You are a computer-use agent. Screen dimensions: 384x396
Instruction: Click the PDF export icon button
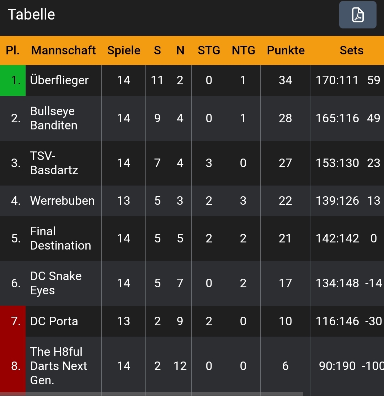point(357,15)
